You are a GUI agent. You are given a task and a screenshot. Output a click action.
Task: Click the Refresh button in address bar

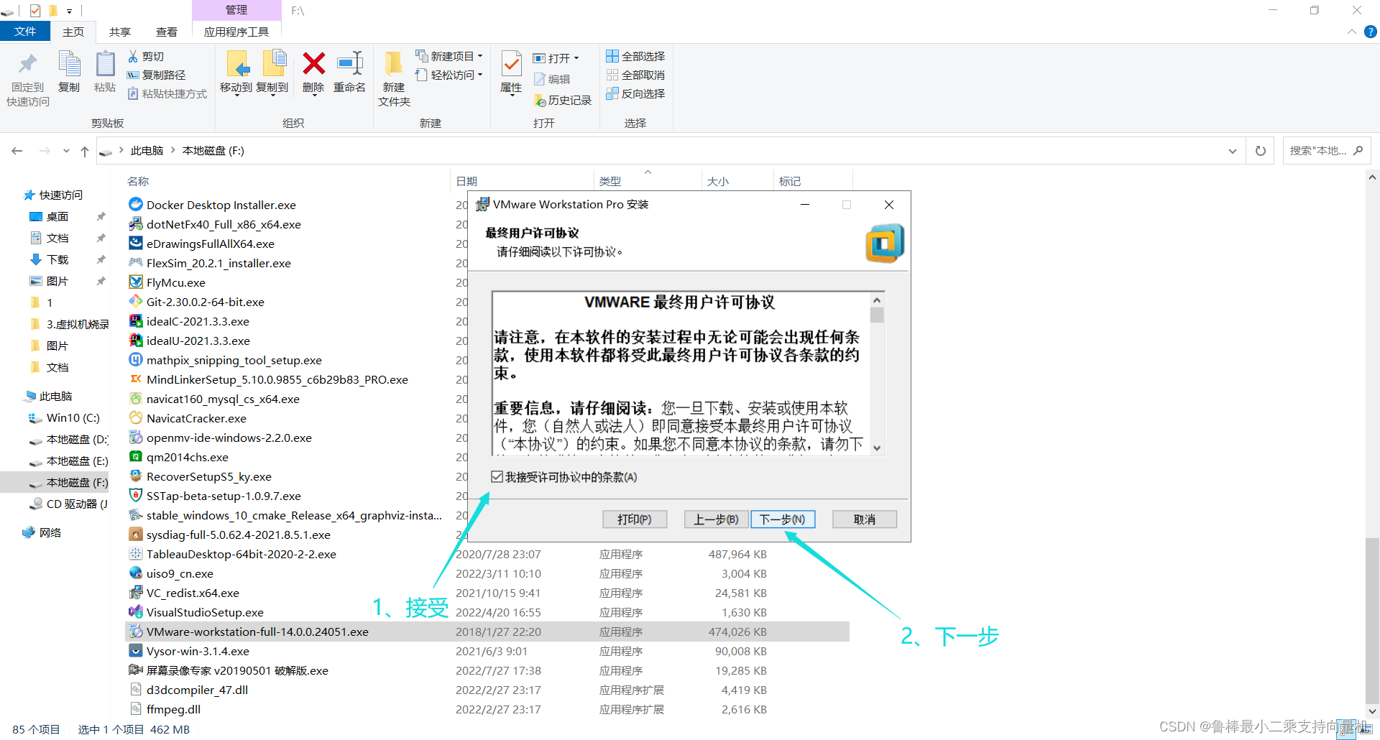pos(1260,151)
